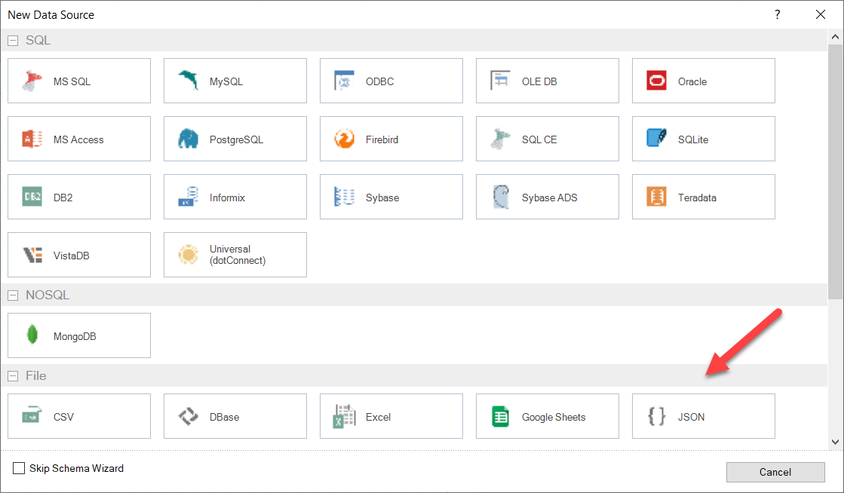Choose the Firebird flame icon
This screenshot has width=844, height=493.
coord(344,139)
